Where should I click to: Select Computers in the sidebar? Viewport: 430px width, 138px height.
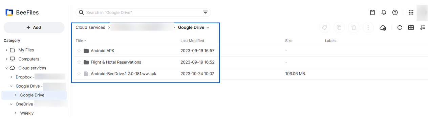(28, 59)
